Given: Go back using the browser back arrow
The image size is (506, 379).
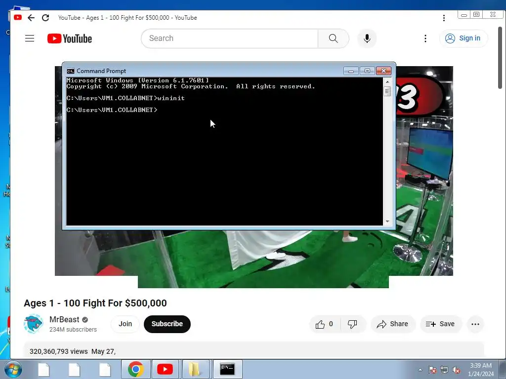Looking at the screenshot, I should click(31, 18).
